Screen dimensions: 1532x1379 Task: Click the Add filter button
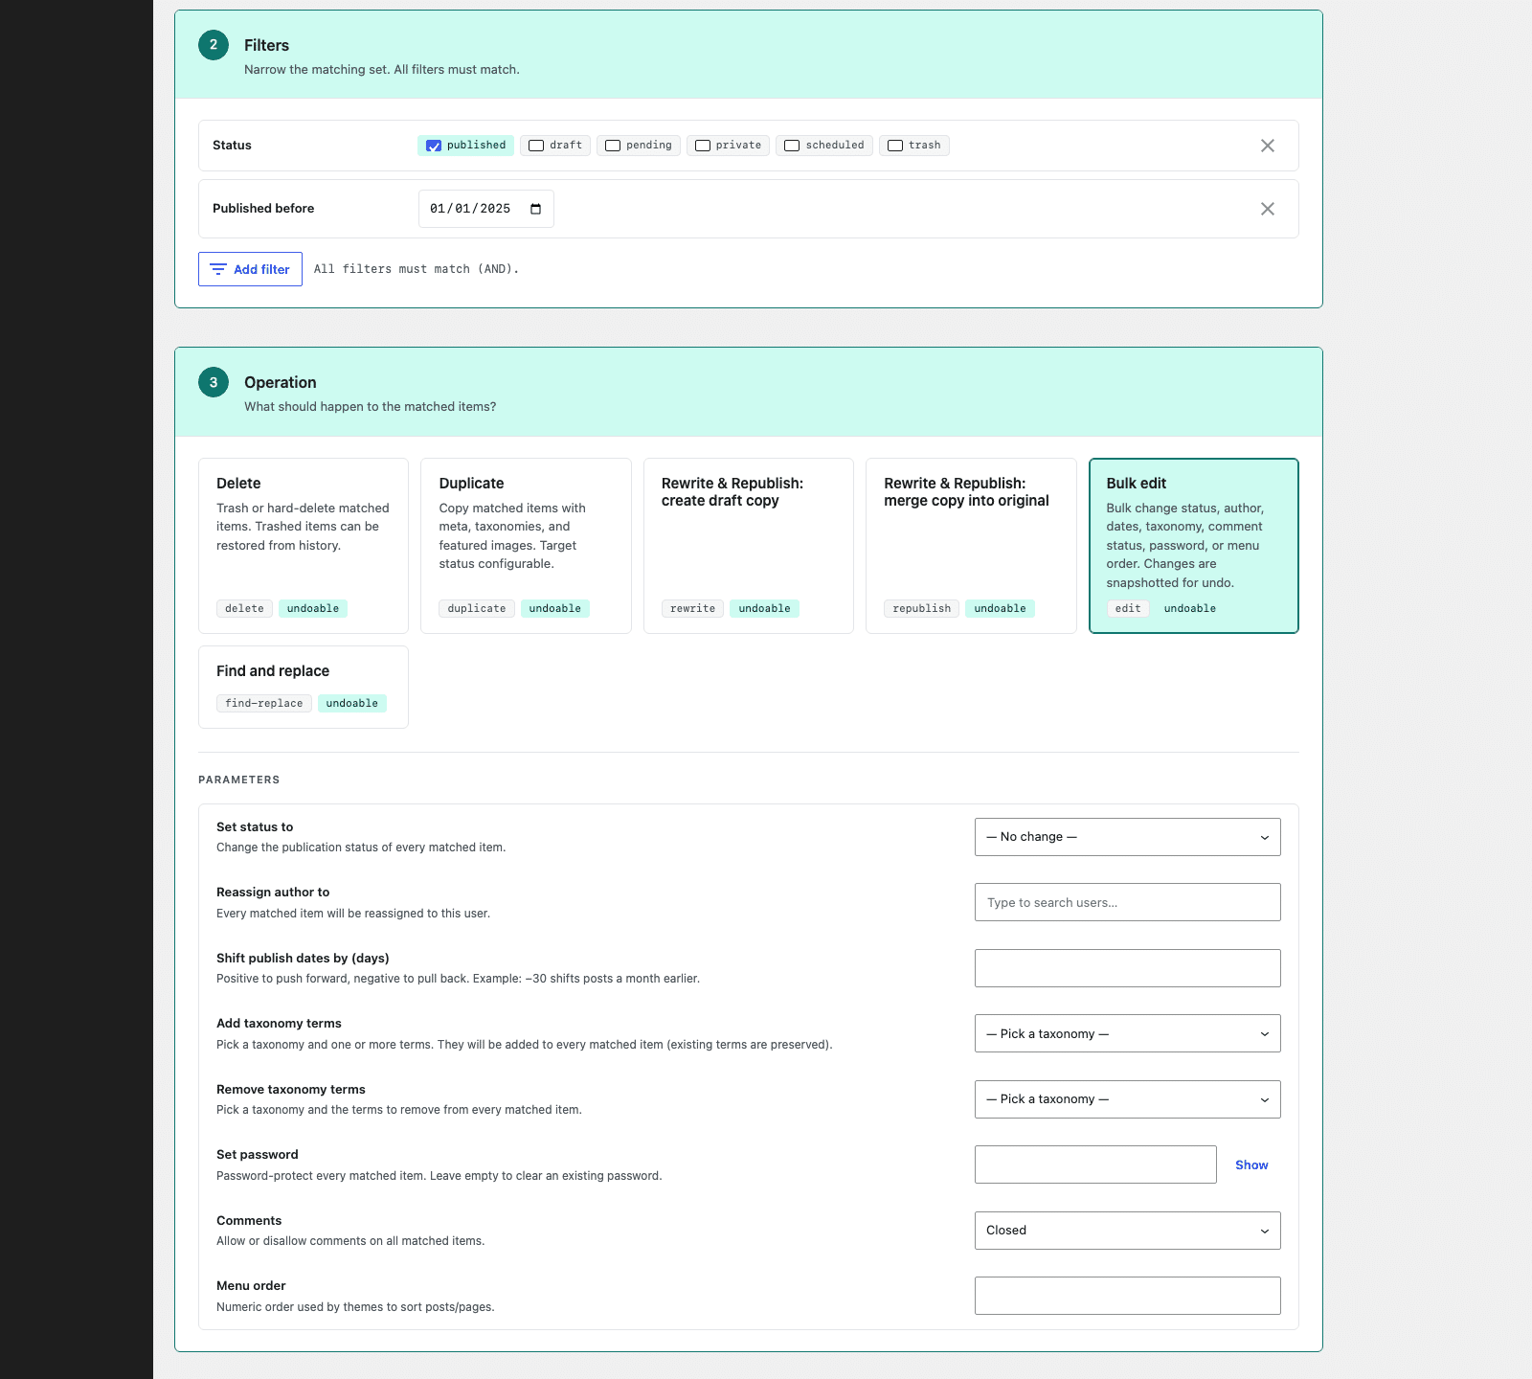pos(250,269)
